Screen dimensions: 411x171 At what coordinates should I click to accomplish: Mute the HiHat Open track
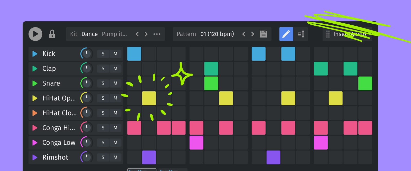tap(115, 98)
